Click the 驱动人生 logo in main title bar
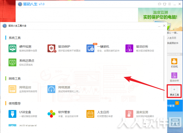This screenshot has width=183, height=133. (20, 4)
